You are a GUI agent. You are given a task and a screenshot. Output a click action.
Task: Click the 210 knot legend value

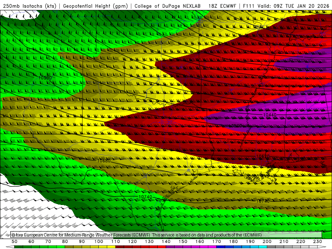coord(284,242)
